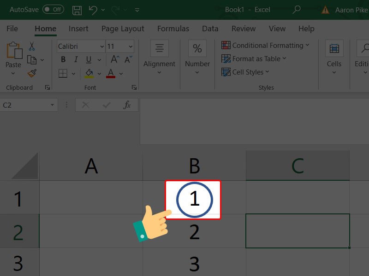Apply Italic formatting
The image size is (369, 276).
click(76, 59)
